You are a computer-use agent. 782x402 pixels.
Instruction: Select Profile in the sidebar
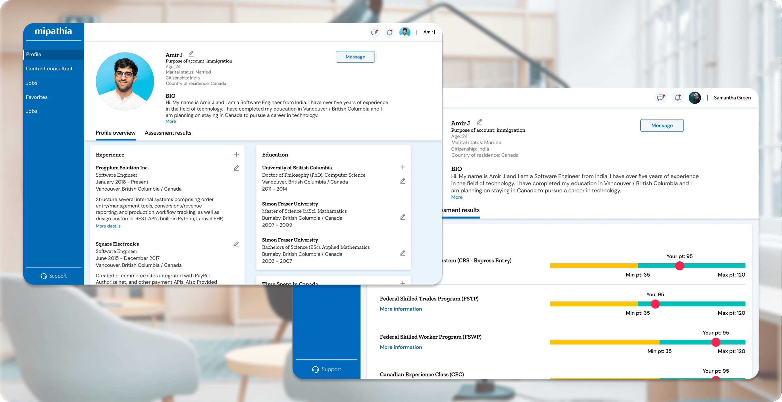(x=54, y=54)
